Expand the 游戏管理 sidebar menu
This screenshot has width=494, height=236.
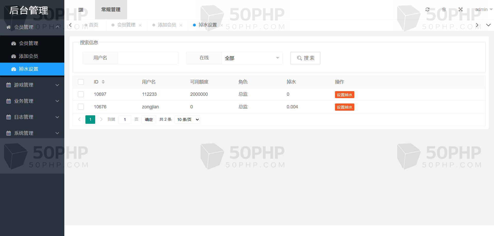(32, 85)
